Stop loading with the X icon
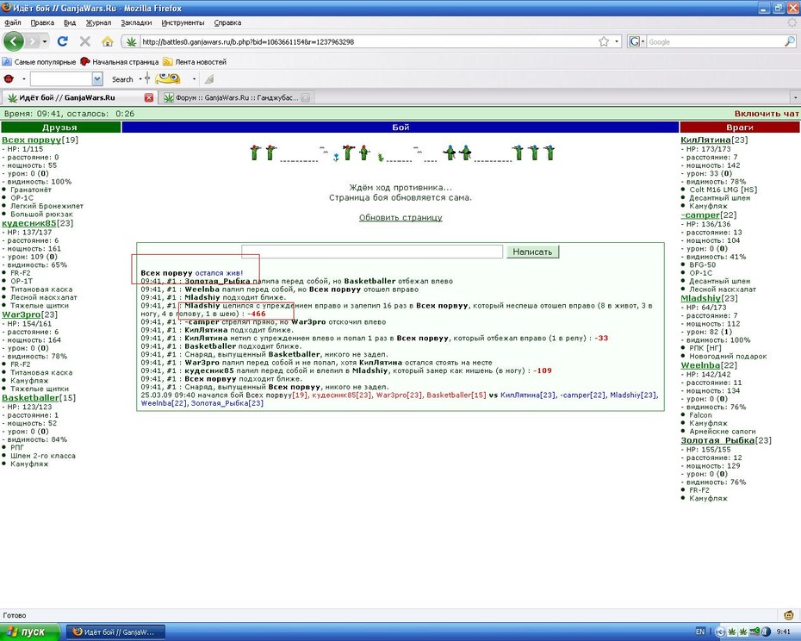The image size is (801, 641). pyautogui.click(x=84, y=41)
